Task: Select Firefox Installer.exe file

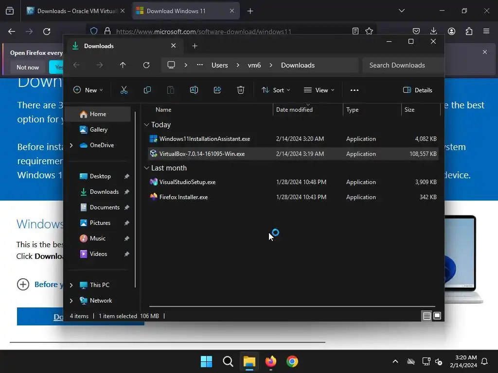Action: point(293,197)
